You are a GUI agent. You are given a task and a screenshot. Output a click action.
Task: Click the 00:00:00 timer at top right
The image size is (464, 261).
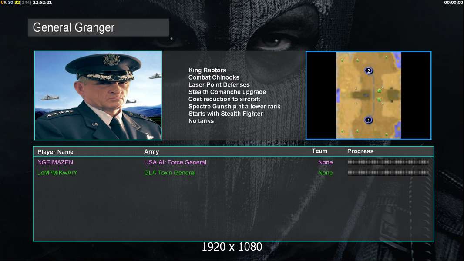tap(454, 2)
